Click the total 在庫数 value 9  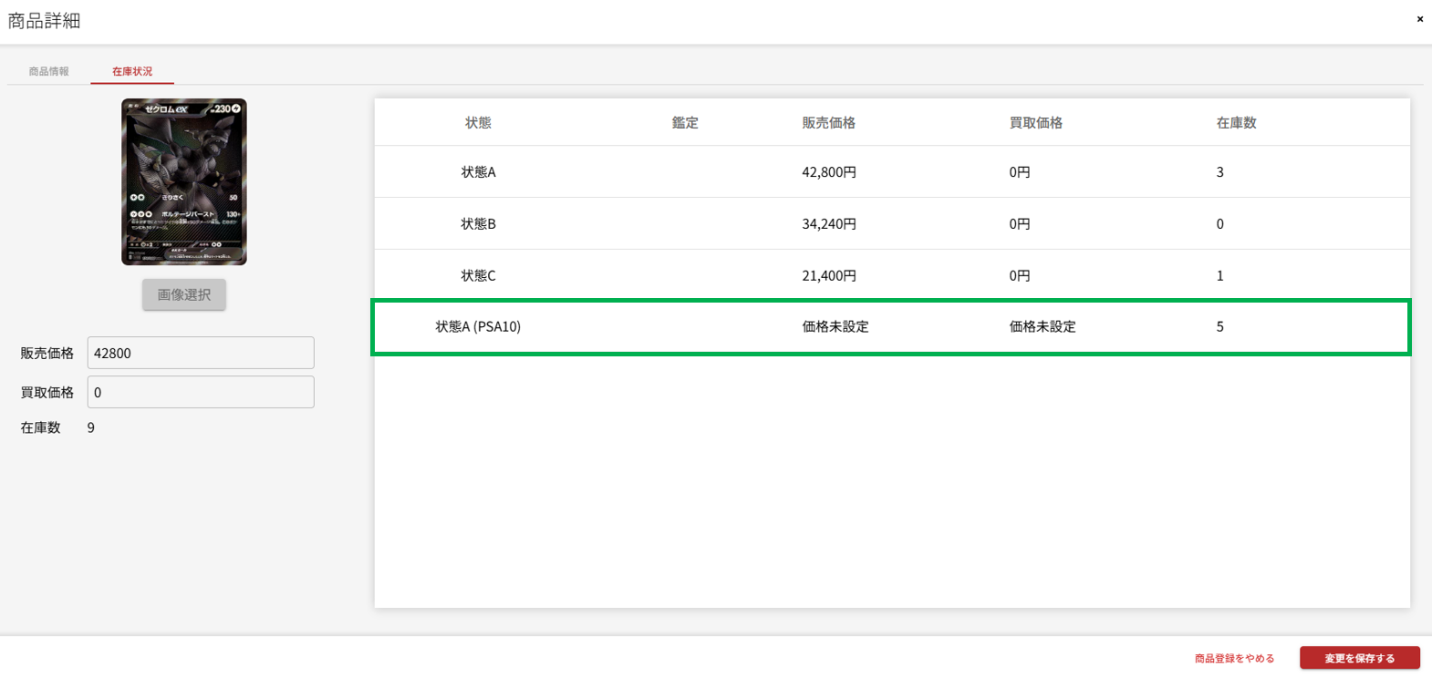pos(90,427)
